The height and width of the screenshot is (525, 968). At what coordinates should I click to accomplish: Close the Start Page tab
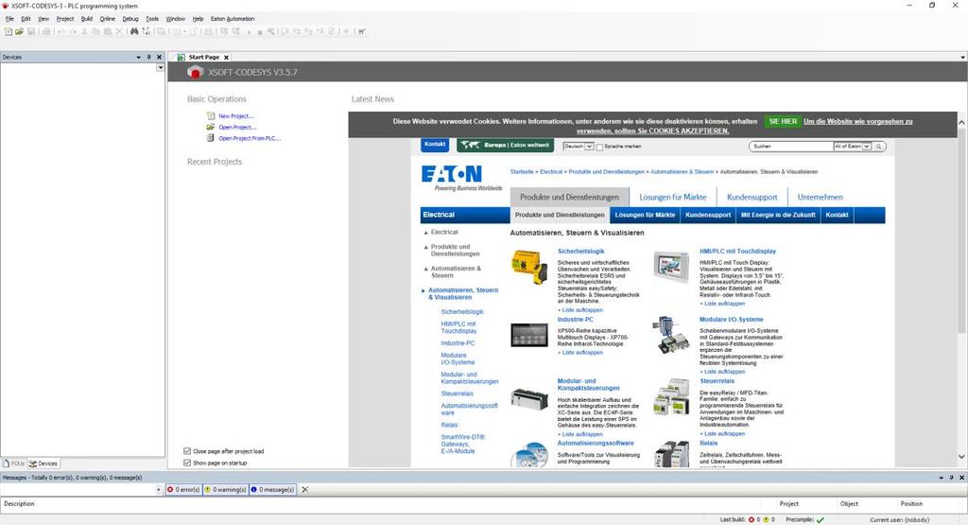click(227, 58)
